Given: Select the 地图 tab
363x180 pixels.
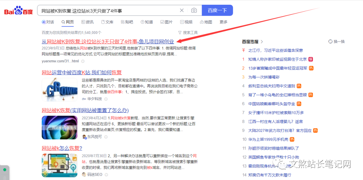Looking at the screenshot, I should 206,22.
